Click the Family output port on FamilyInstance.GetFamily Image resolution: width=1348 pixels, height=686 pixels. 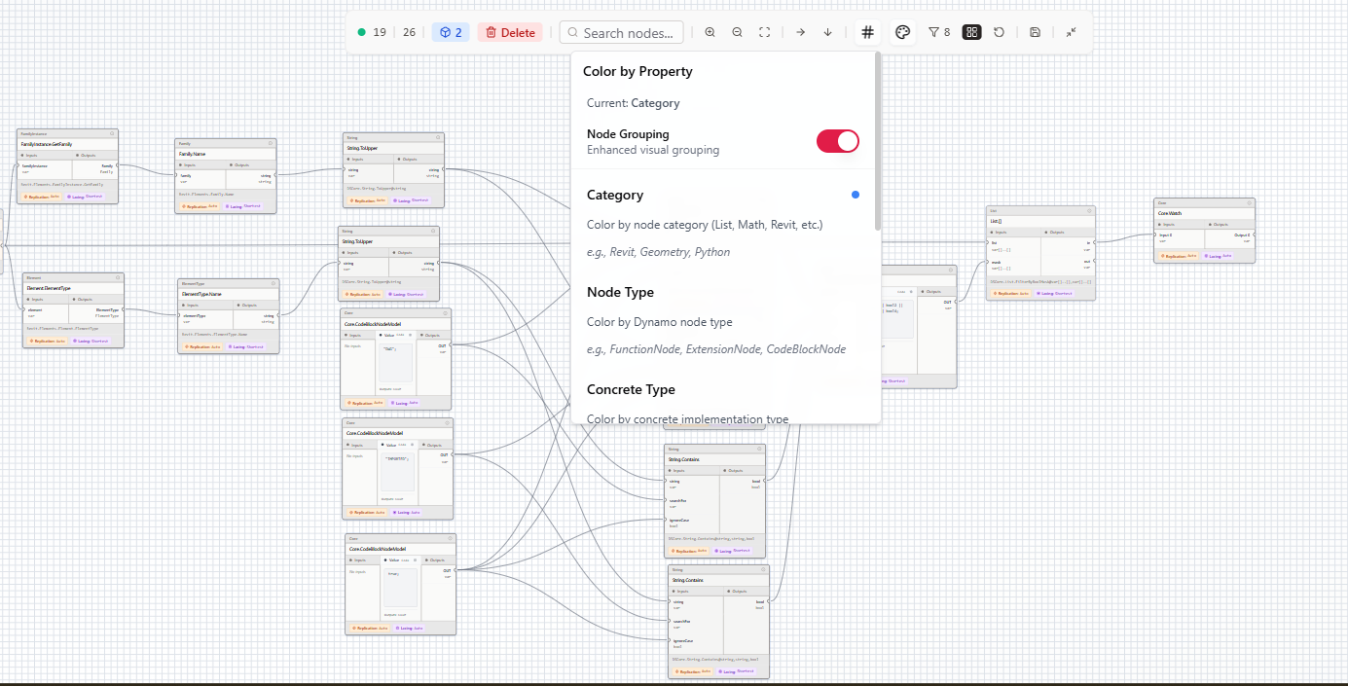[x=118, y=166]
